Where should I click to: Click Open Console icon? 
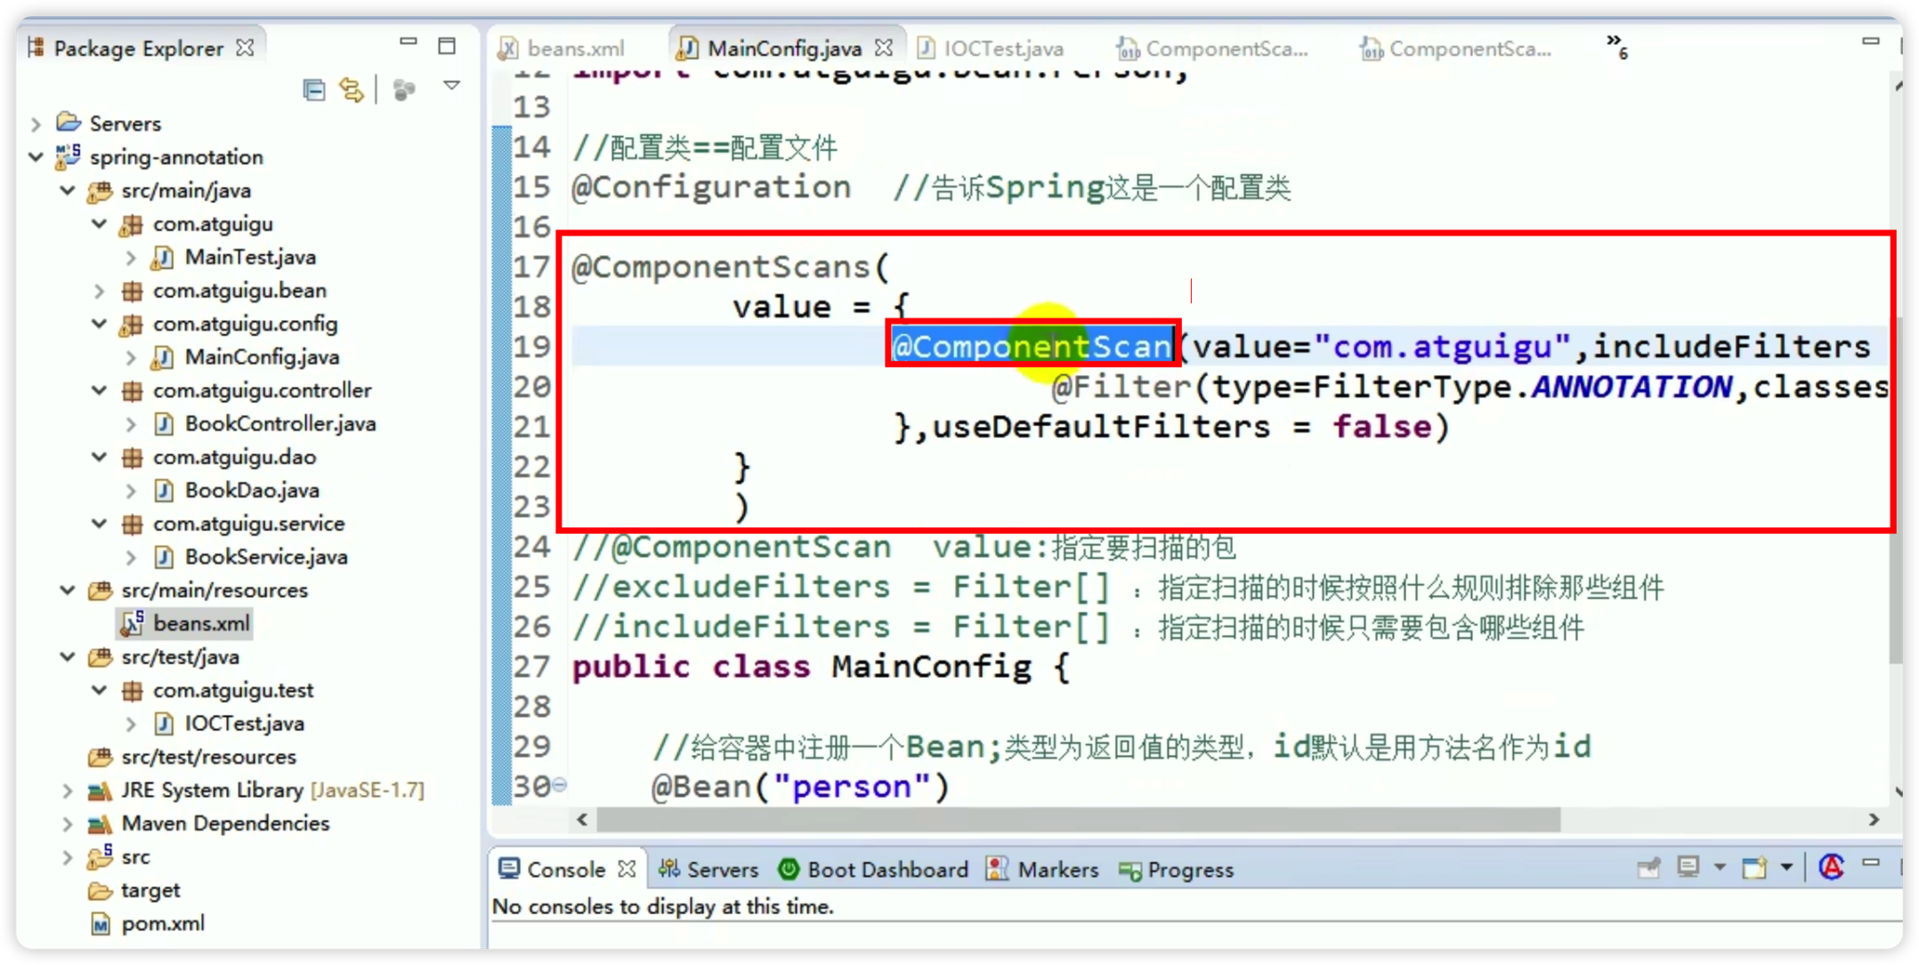[1754, 867]
